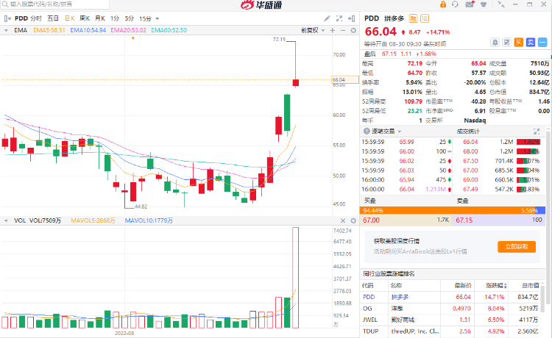
Task: Click the 总市值 column header
Action: [530, 285]
